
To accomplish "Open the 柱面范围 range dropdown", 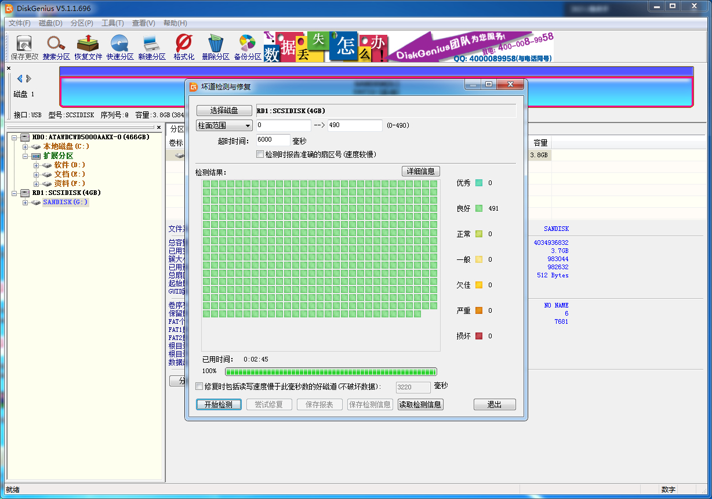I will click(224, 125).
